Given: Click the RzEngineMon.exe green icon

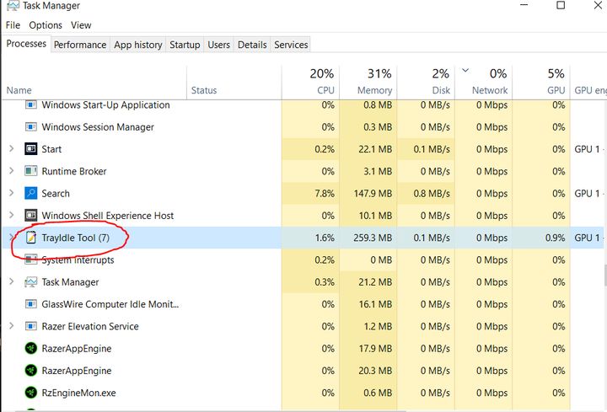Looking at the screenshot, I should click(x=31, y=393).
